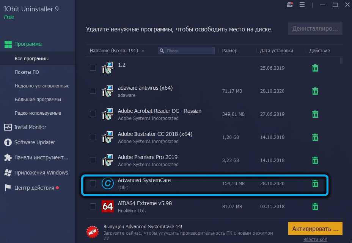Click trash icon for Adobe Premiere Pro 2019
Image resolution: width=352 pixels, height=243 pixels.
(x=315, y=160)
